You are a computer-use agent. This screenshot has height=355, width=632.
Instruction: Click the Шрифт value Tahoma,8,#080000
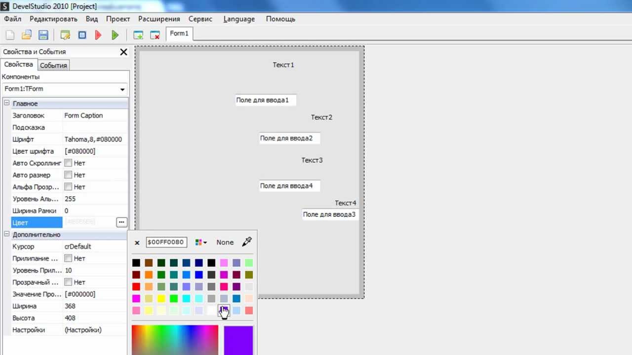[x=93, y=139]
